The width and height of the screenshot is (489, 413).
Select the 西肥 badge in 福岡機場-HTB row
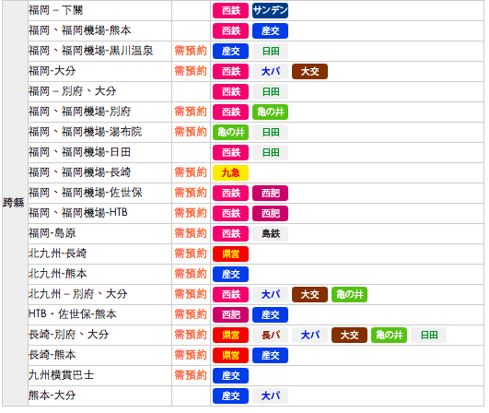click(x=270, y=214)
